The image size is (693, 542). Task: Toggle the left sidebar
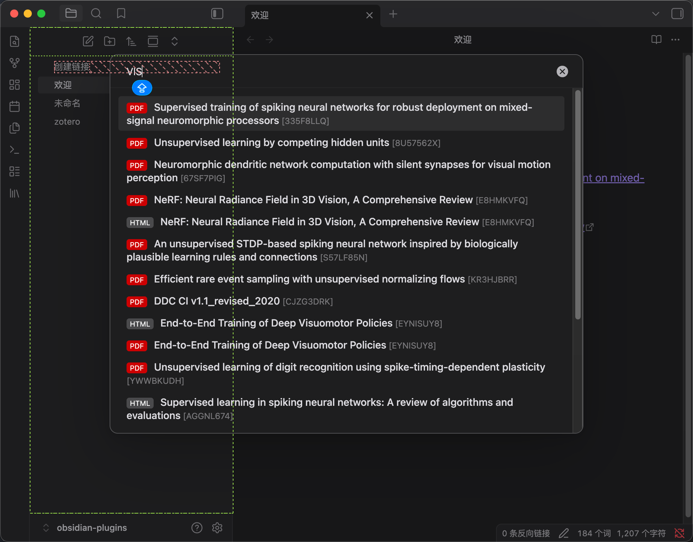tap(217, 14)
